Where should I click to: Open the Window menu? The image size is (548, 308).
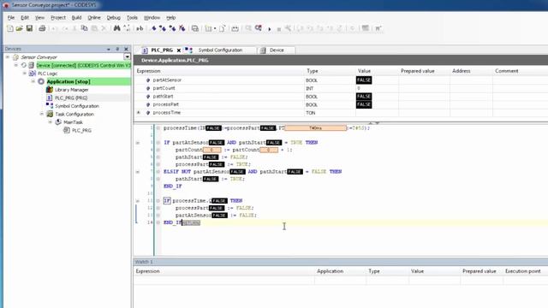[x=152, y=17]
